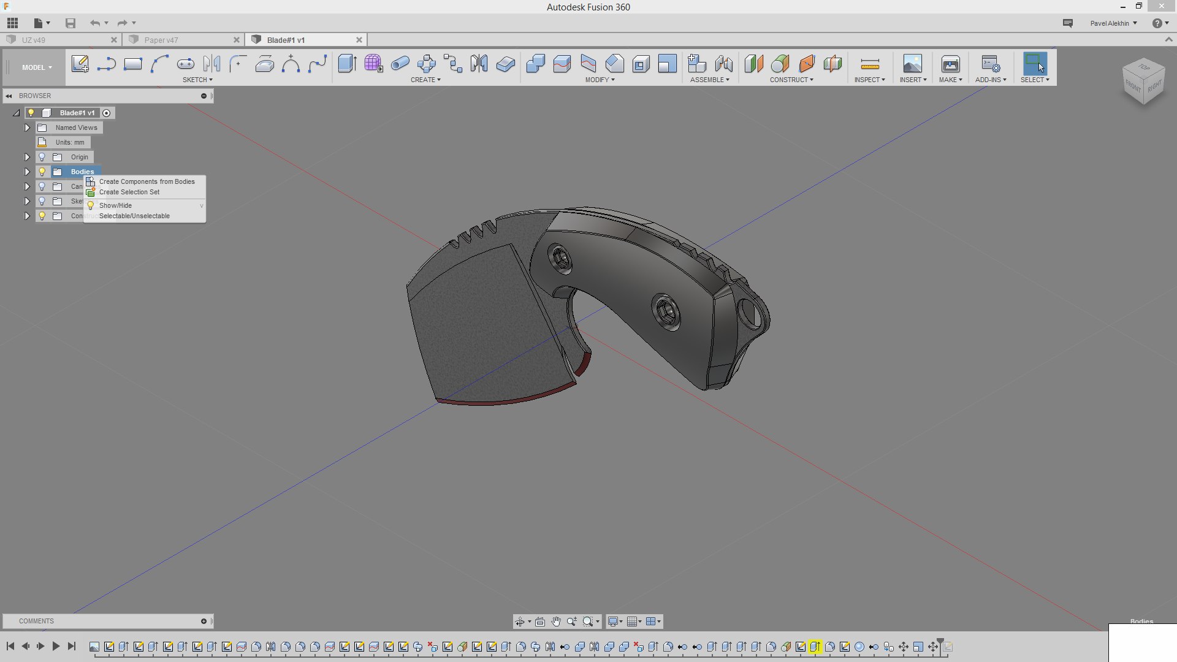Expand the Named Views tree node

coord(27,127)
